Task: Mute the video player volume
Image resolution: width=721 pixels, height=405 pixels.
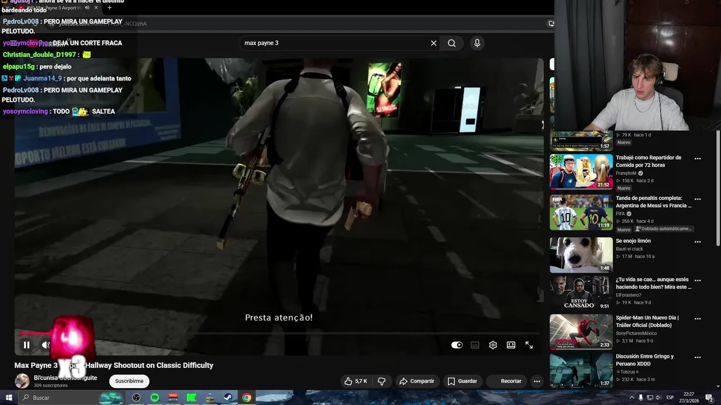Action: tap(46, 345)
